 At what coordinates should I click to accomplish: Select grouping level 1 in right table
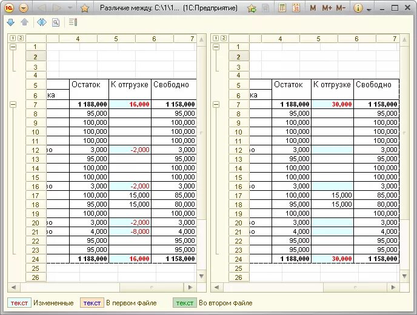pyautogui.click(x=216, y=38)
